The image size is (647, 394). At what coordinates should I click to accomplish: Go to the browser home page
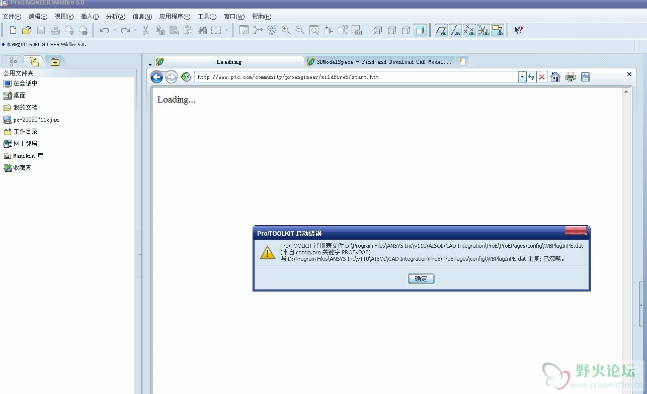[x=555, y=77]
